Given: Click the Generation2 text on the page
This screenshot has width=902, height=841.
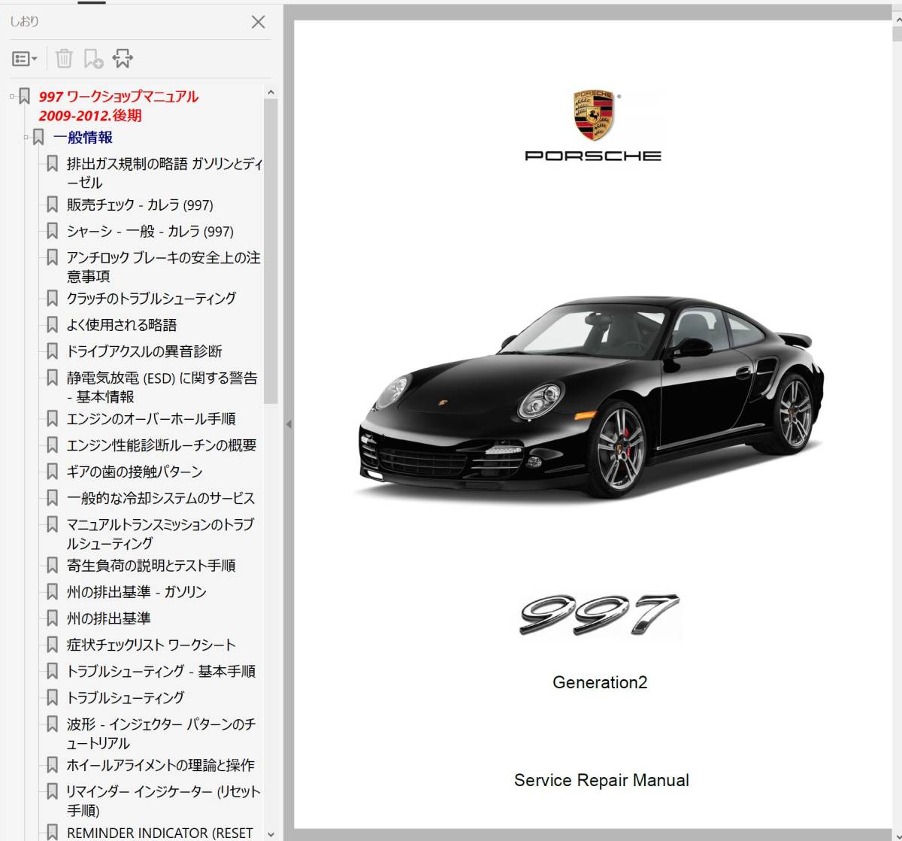Looking at the screenshot, I should pyautogui.click(x=600, y=682).
